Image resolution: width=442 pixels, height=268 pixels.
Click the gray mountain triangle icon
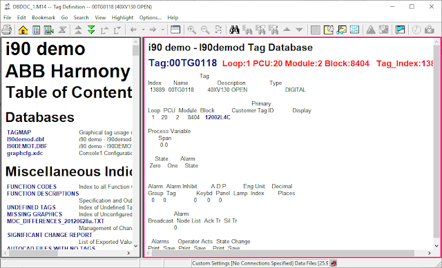pos(371,30)
